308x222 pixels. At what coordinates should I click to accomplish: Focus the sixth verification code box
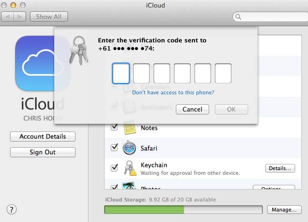click(223, 73)
